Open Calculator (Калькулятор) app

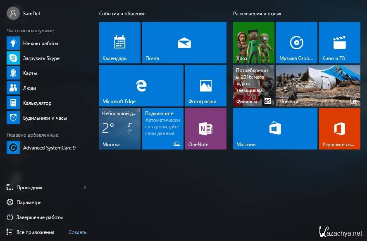point(37,103)
